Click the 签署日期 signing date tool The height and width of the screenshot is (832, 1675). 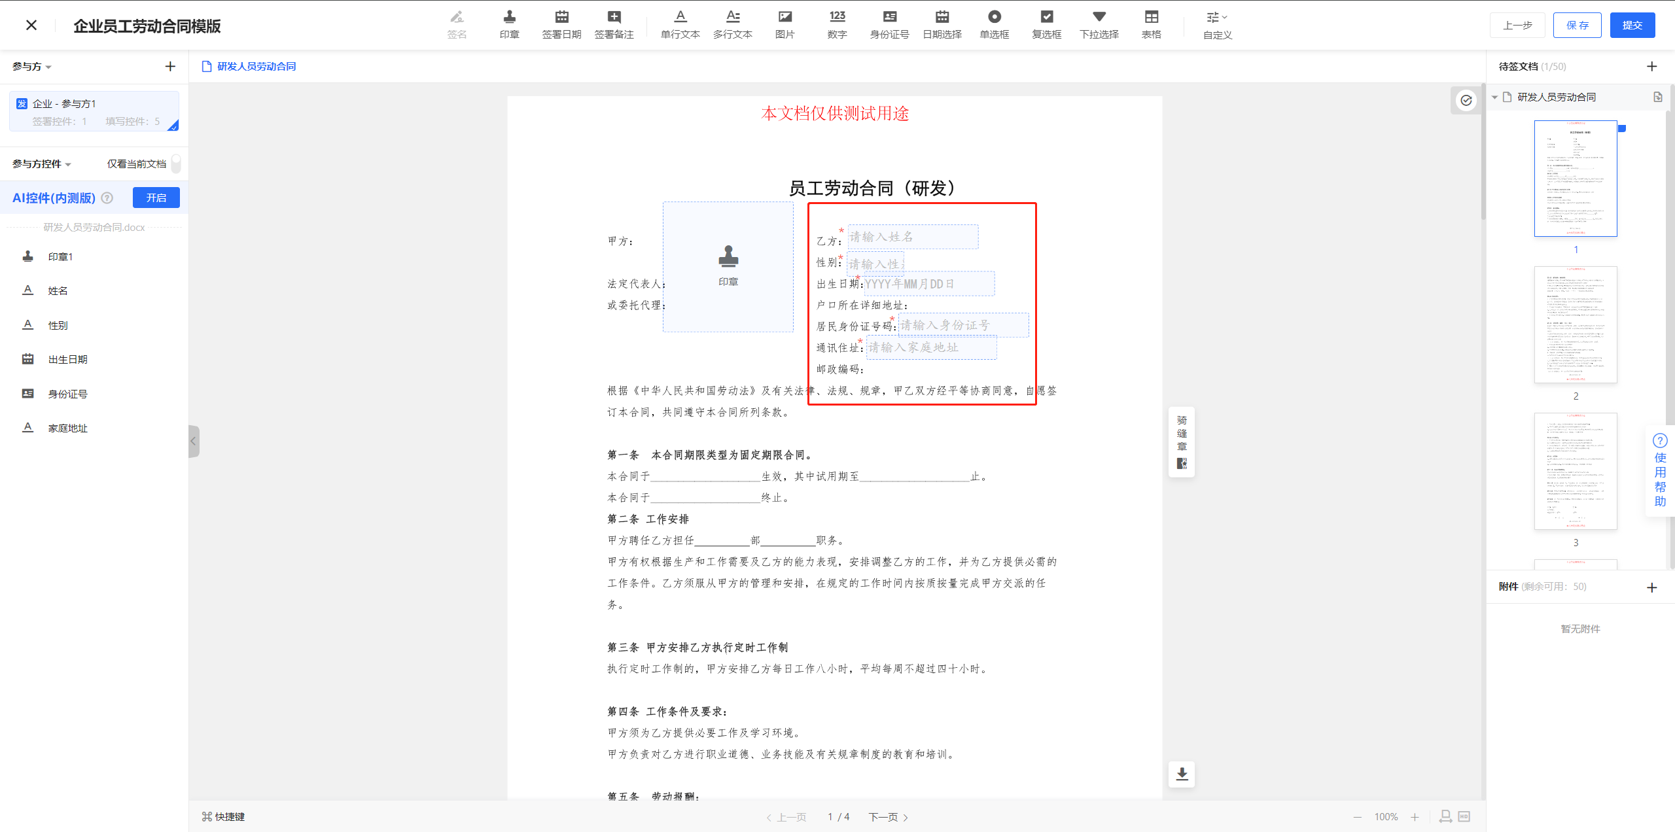[x=561, y=24]
